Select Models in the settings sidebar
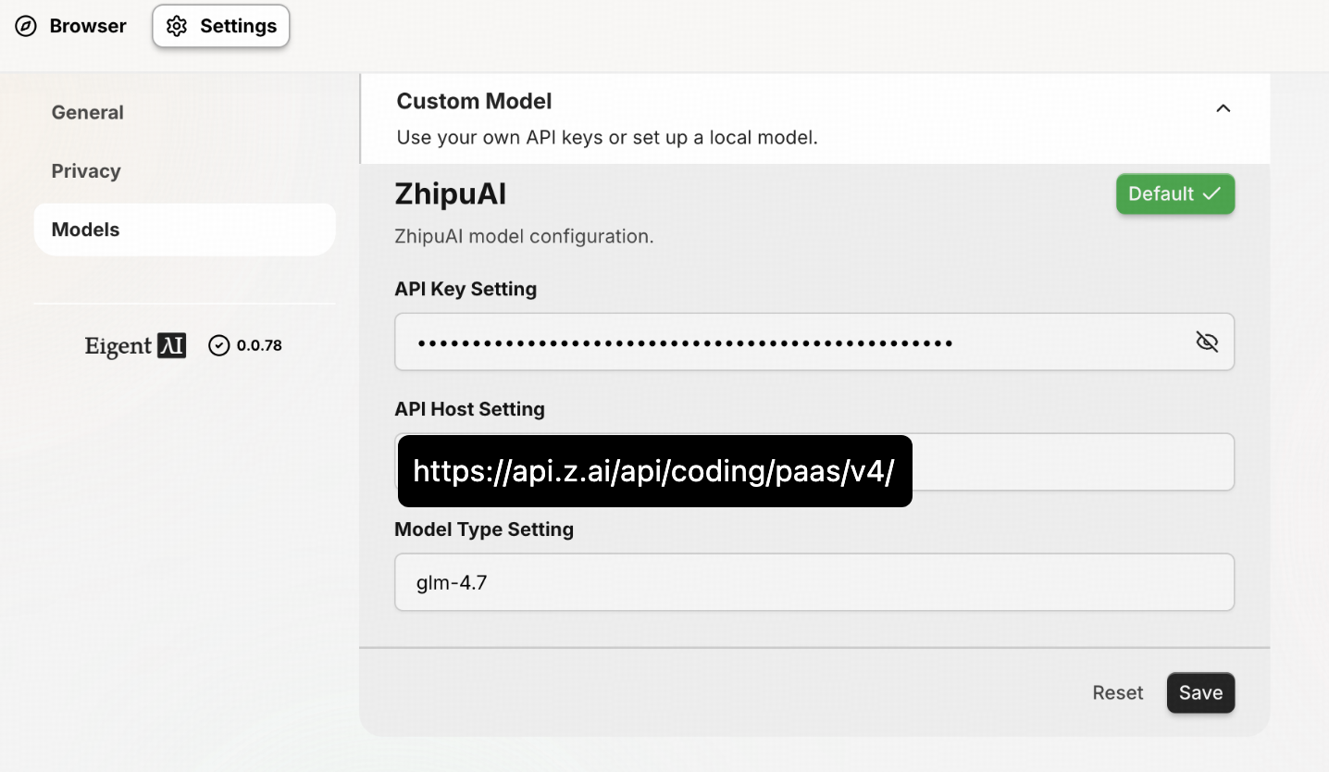This screenshot has width=1329, height=772. point(86,230)
